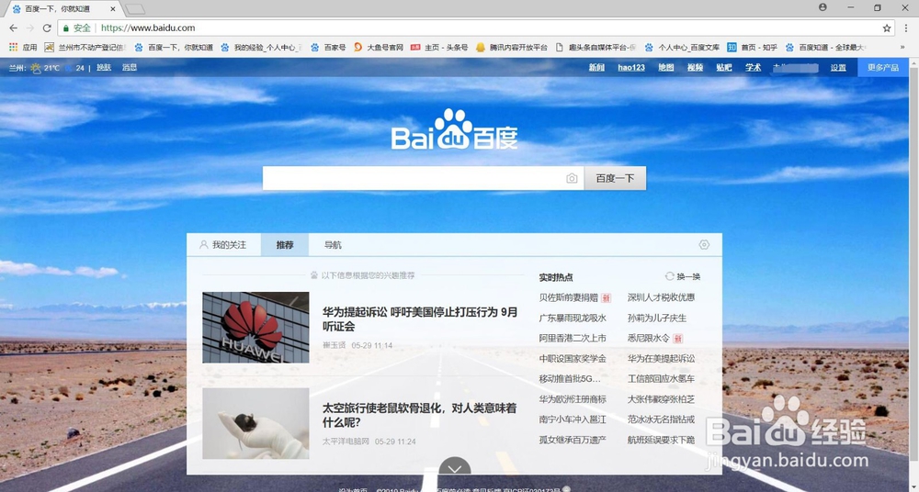Open the feed panel settings gear

pyautogui.click(x=704, y=245)
